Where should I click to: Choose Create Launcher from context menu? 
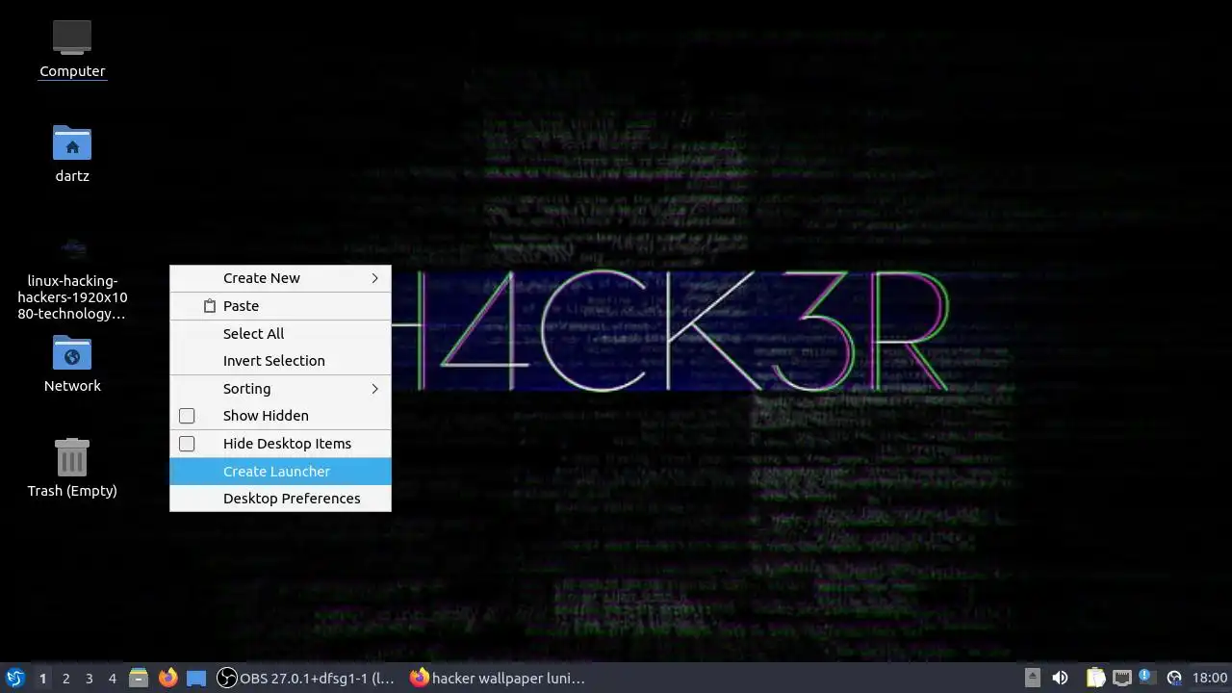click(280, 472)
